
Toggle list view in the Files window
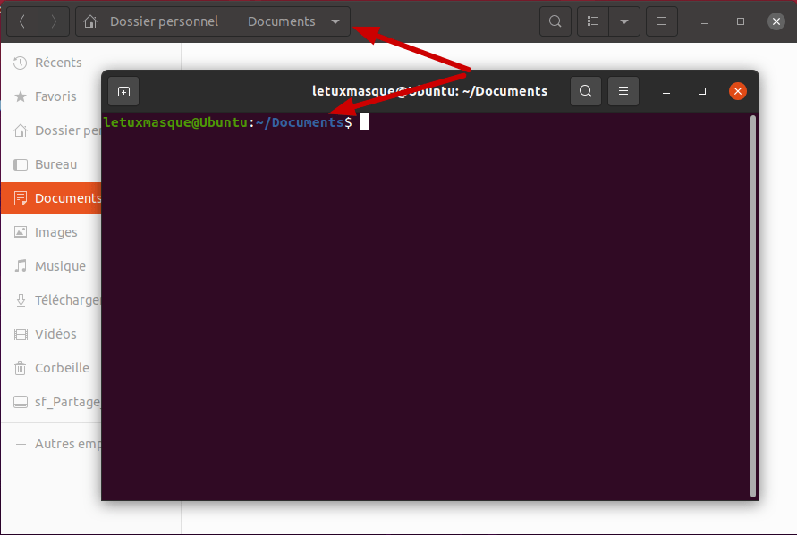pyautogui.click(x=593, y=21)
